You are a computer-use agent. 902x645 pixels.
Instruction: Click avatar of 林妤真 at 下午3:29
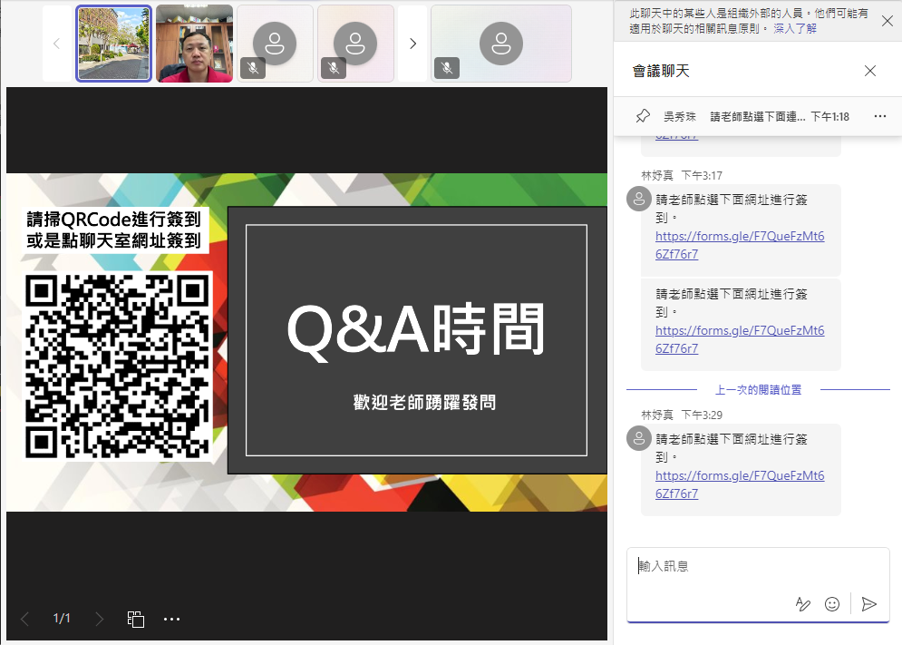pos(638,438)
